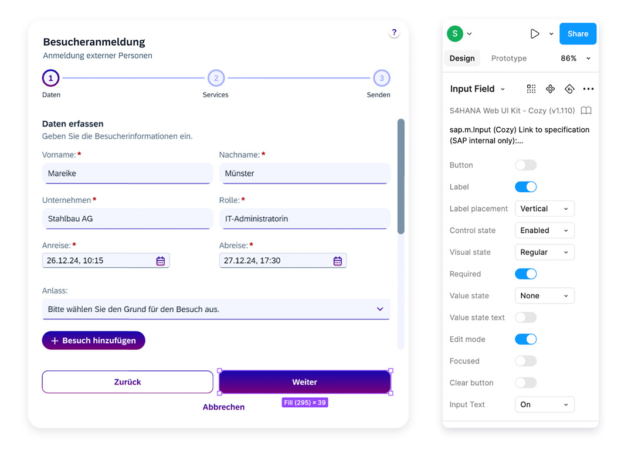Click the Nachname field containing Münster
Viewport: 621px width, 450px height.
304,173
